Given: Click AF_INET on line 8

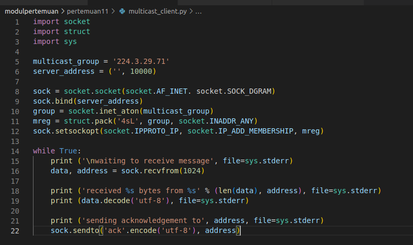Looking at the screenshot, I should coord(172,92).
